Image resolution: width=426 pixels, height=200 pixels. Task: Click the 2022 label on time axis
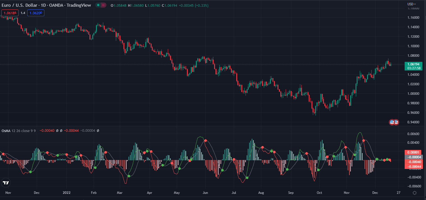coord(67,193)
